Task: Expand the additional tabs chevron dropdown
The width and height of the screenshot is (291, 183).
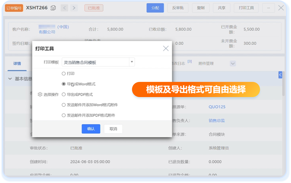Action: click(233, 63)
